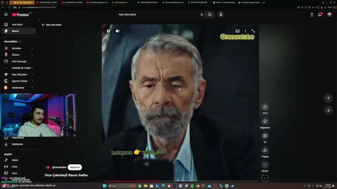Viewport: 337px width, 189px height.
Task: Open the @racontube channel link
Action: point(59,167)
